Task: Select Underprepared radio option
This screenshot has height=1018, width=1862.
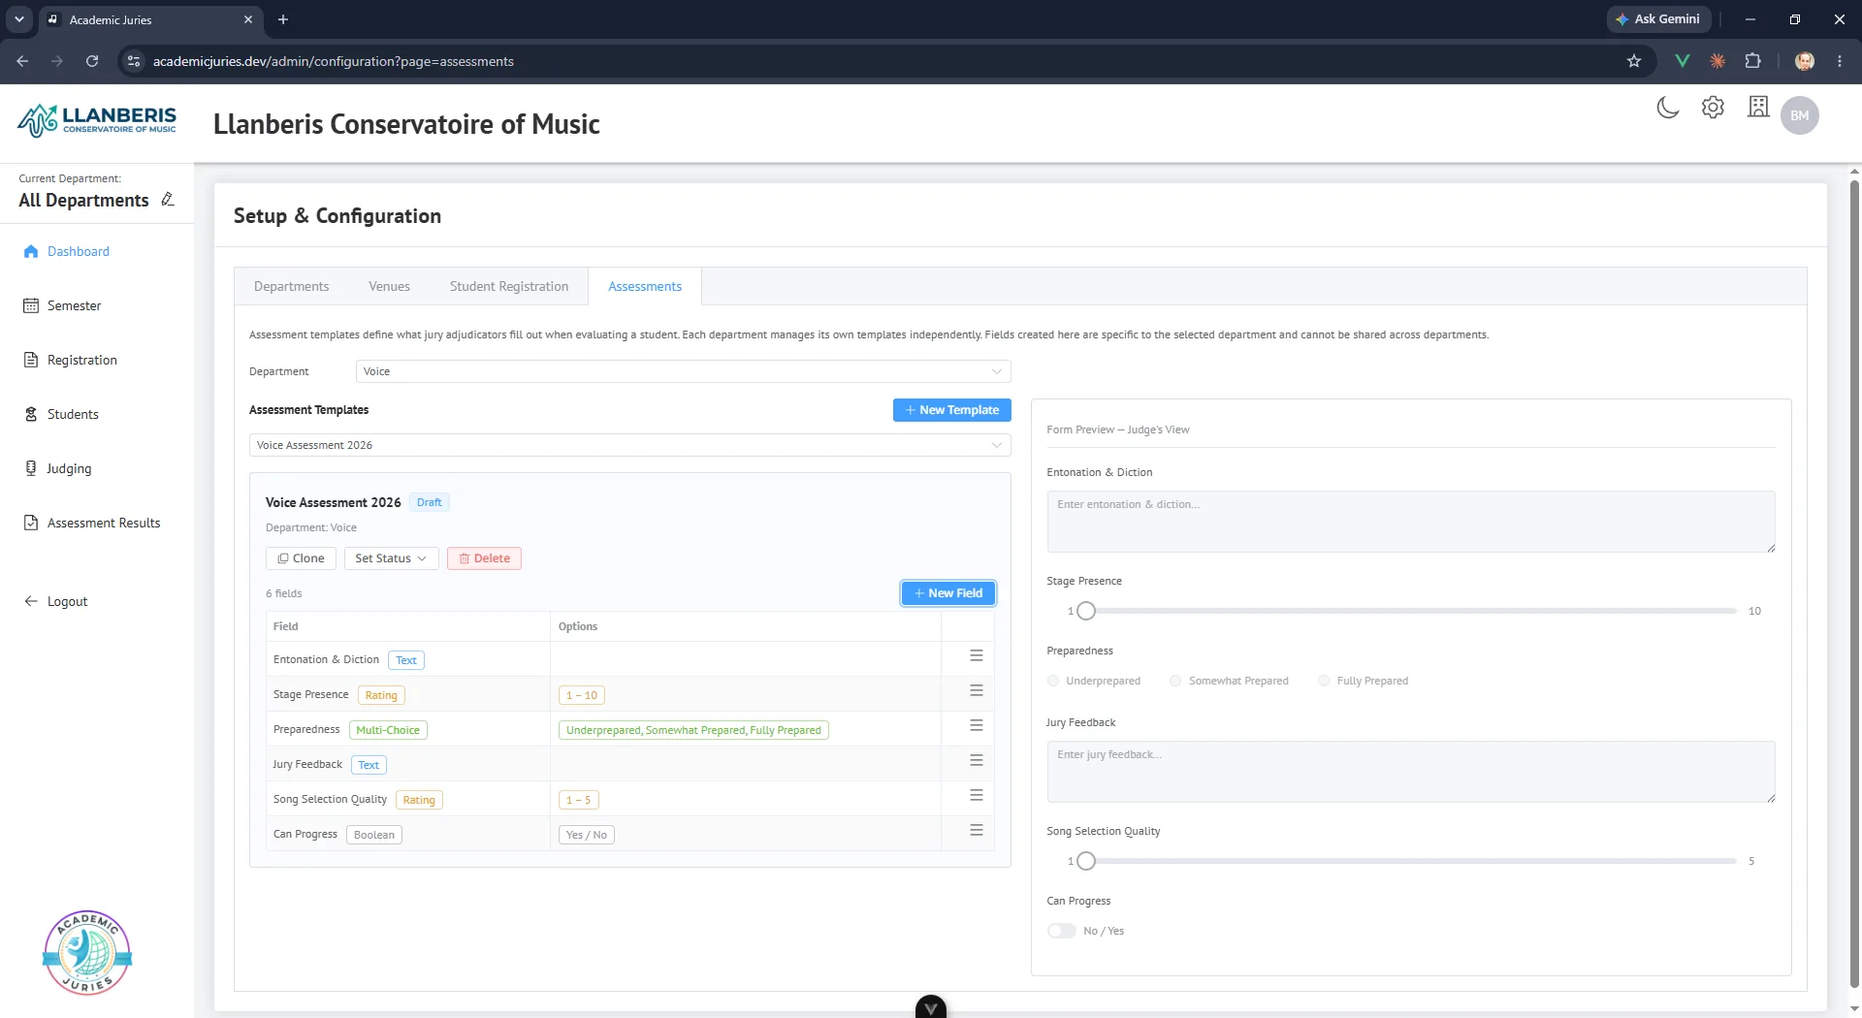Action: tap(1053, 681)
